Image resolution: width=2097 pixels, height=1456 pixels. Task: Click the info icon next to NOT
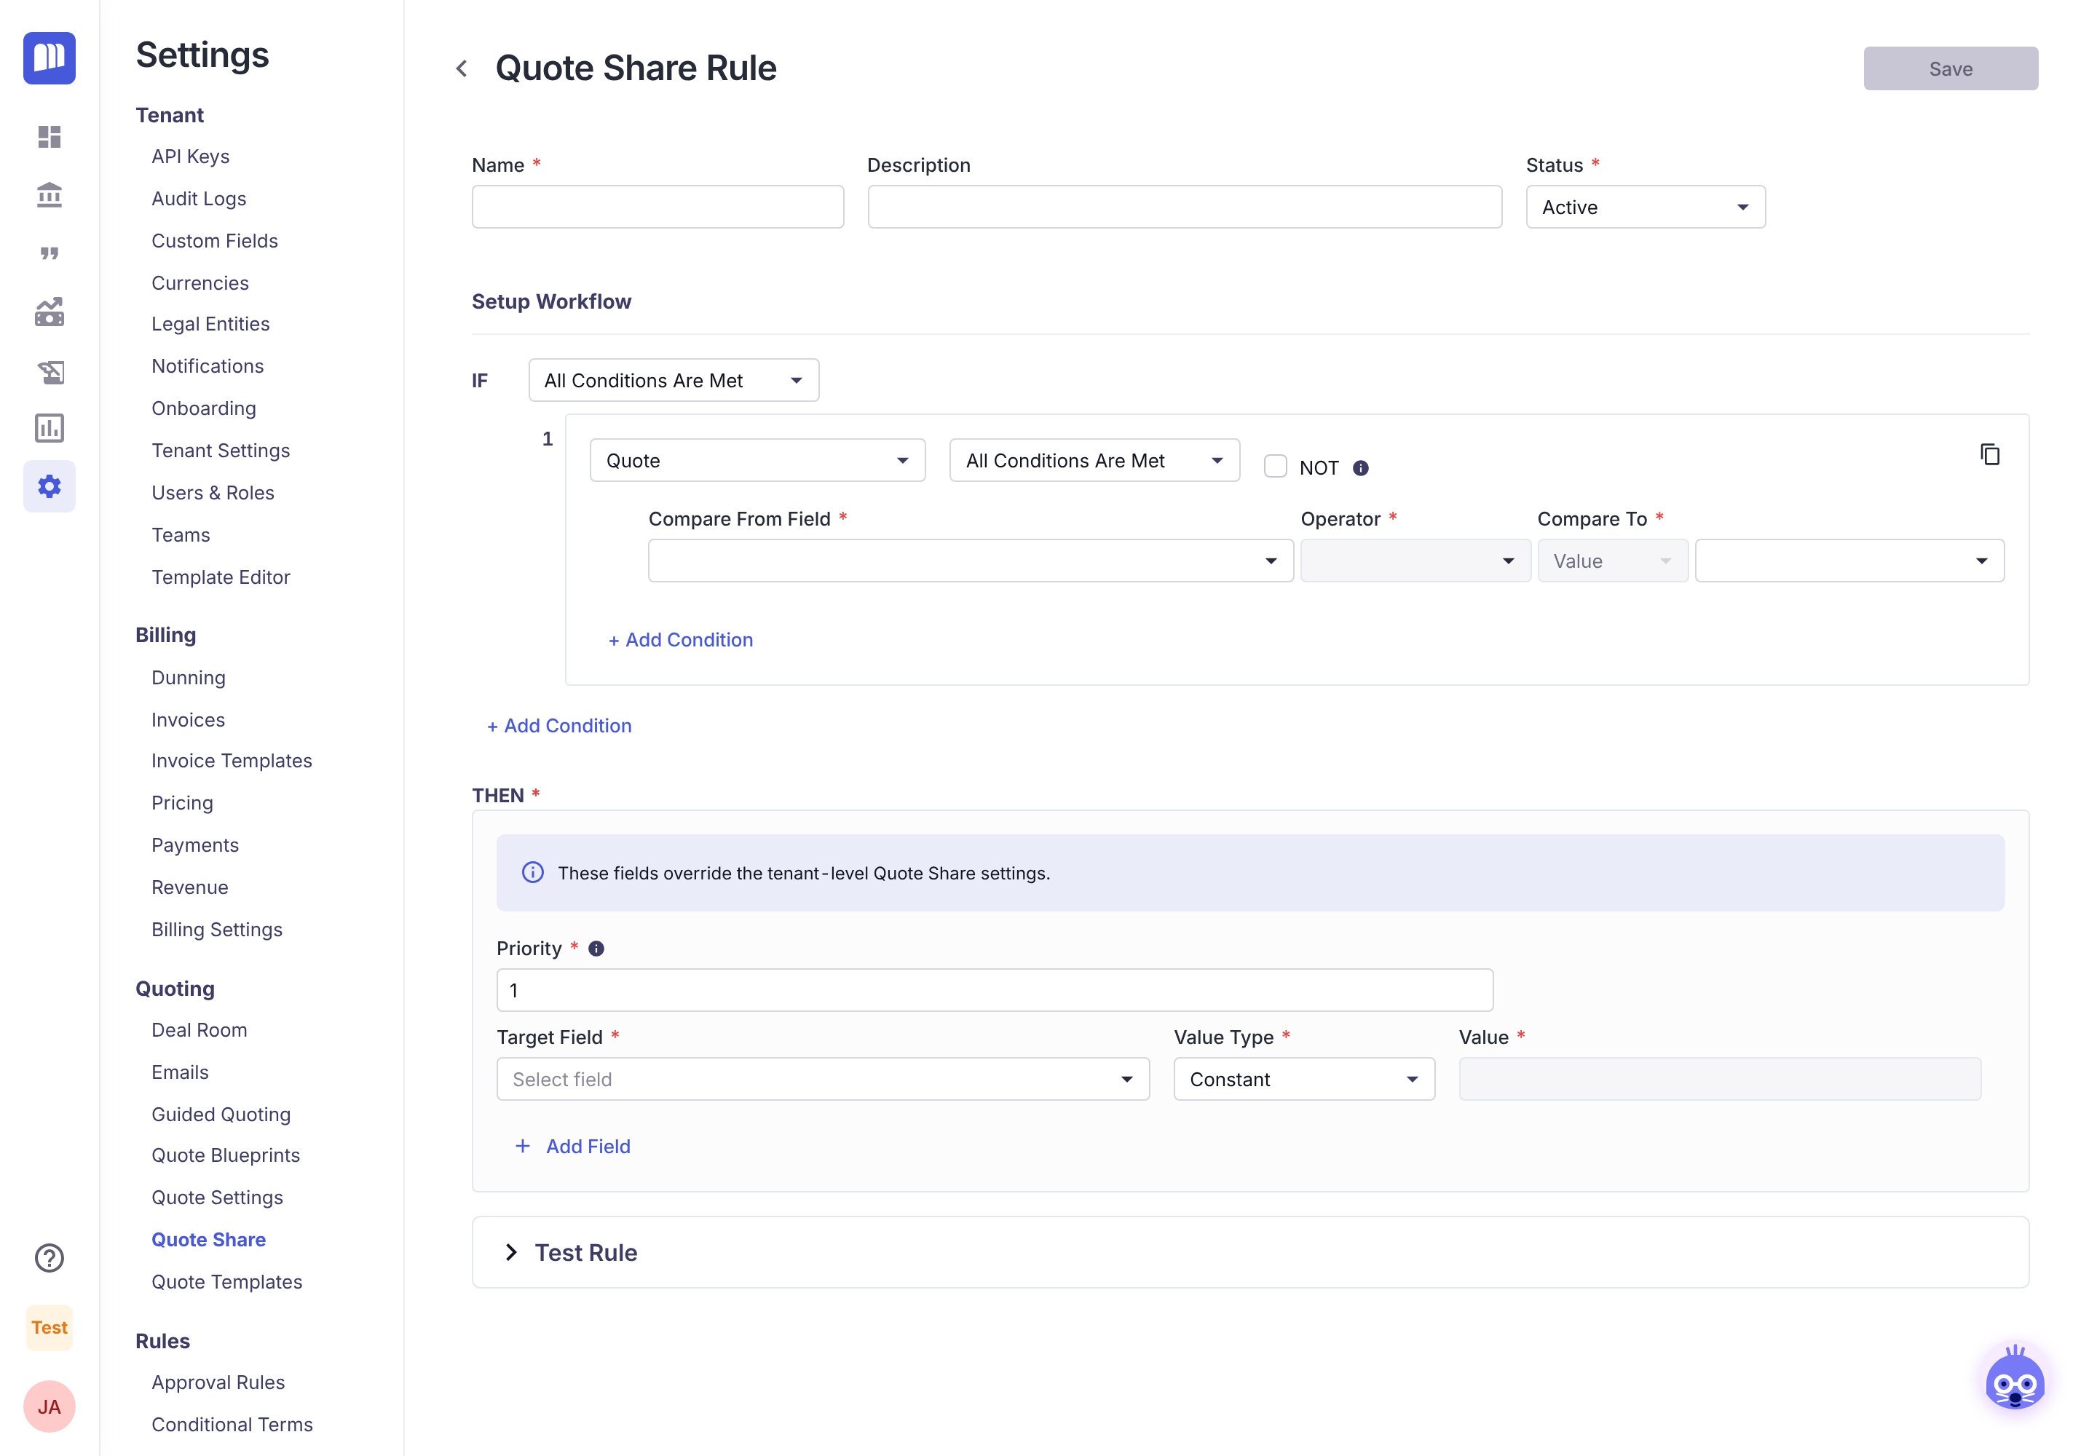tap(1361, 468)
